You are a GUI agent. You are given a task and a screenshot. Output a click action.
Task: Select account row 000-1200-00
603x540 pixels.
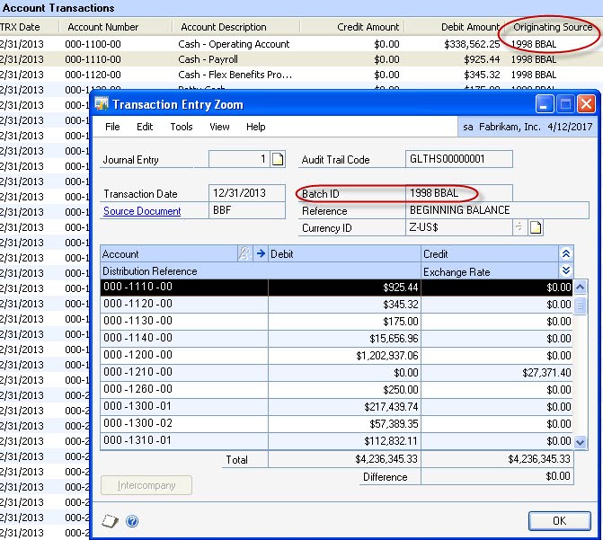336,356
